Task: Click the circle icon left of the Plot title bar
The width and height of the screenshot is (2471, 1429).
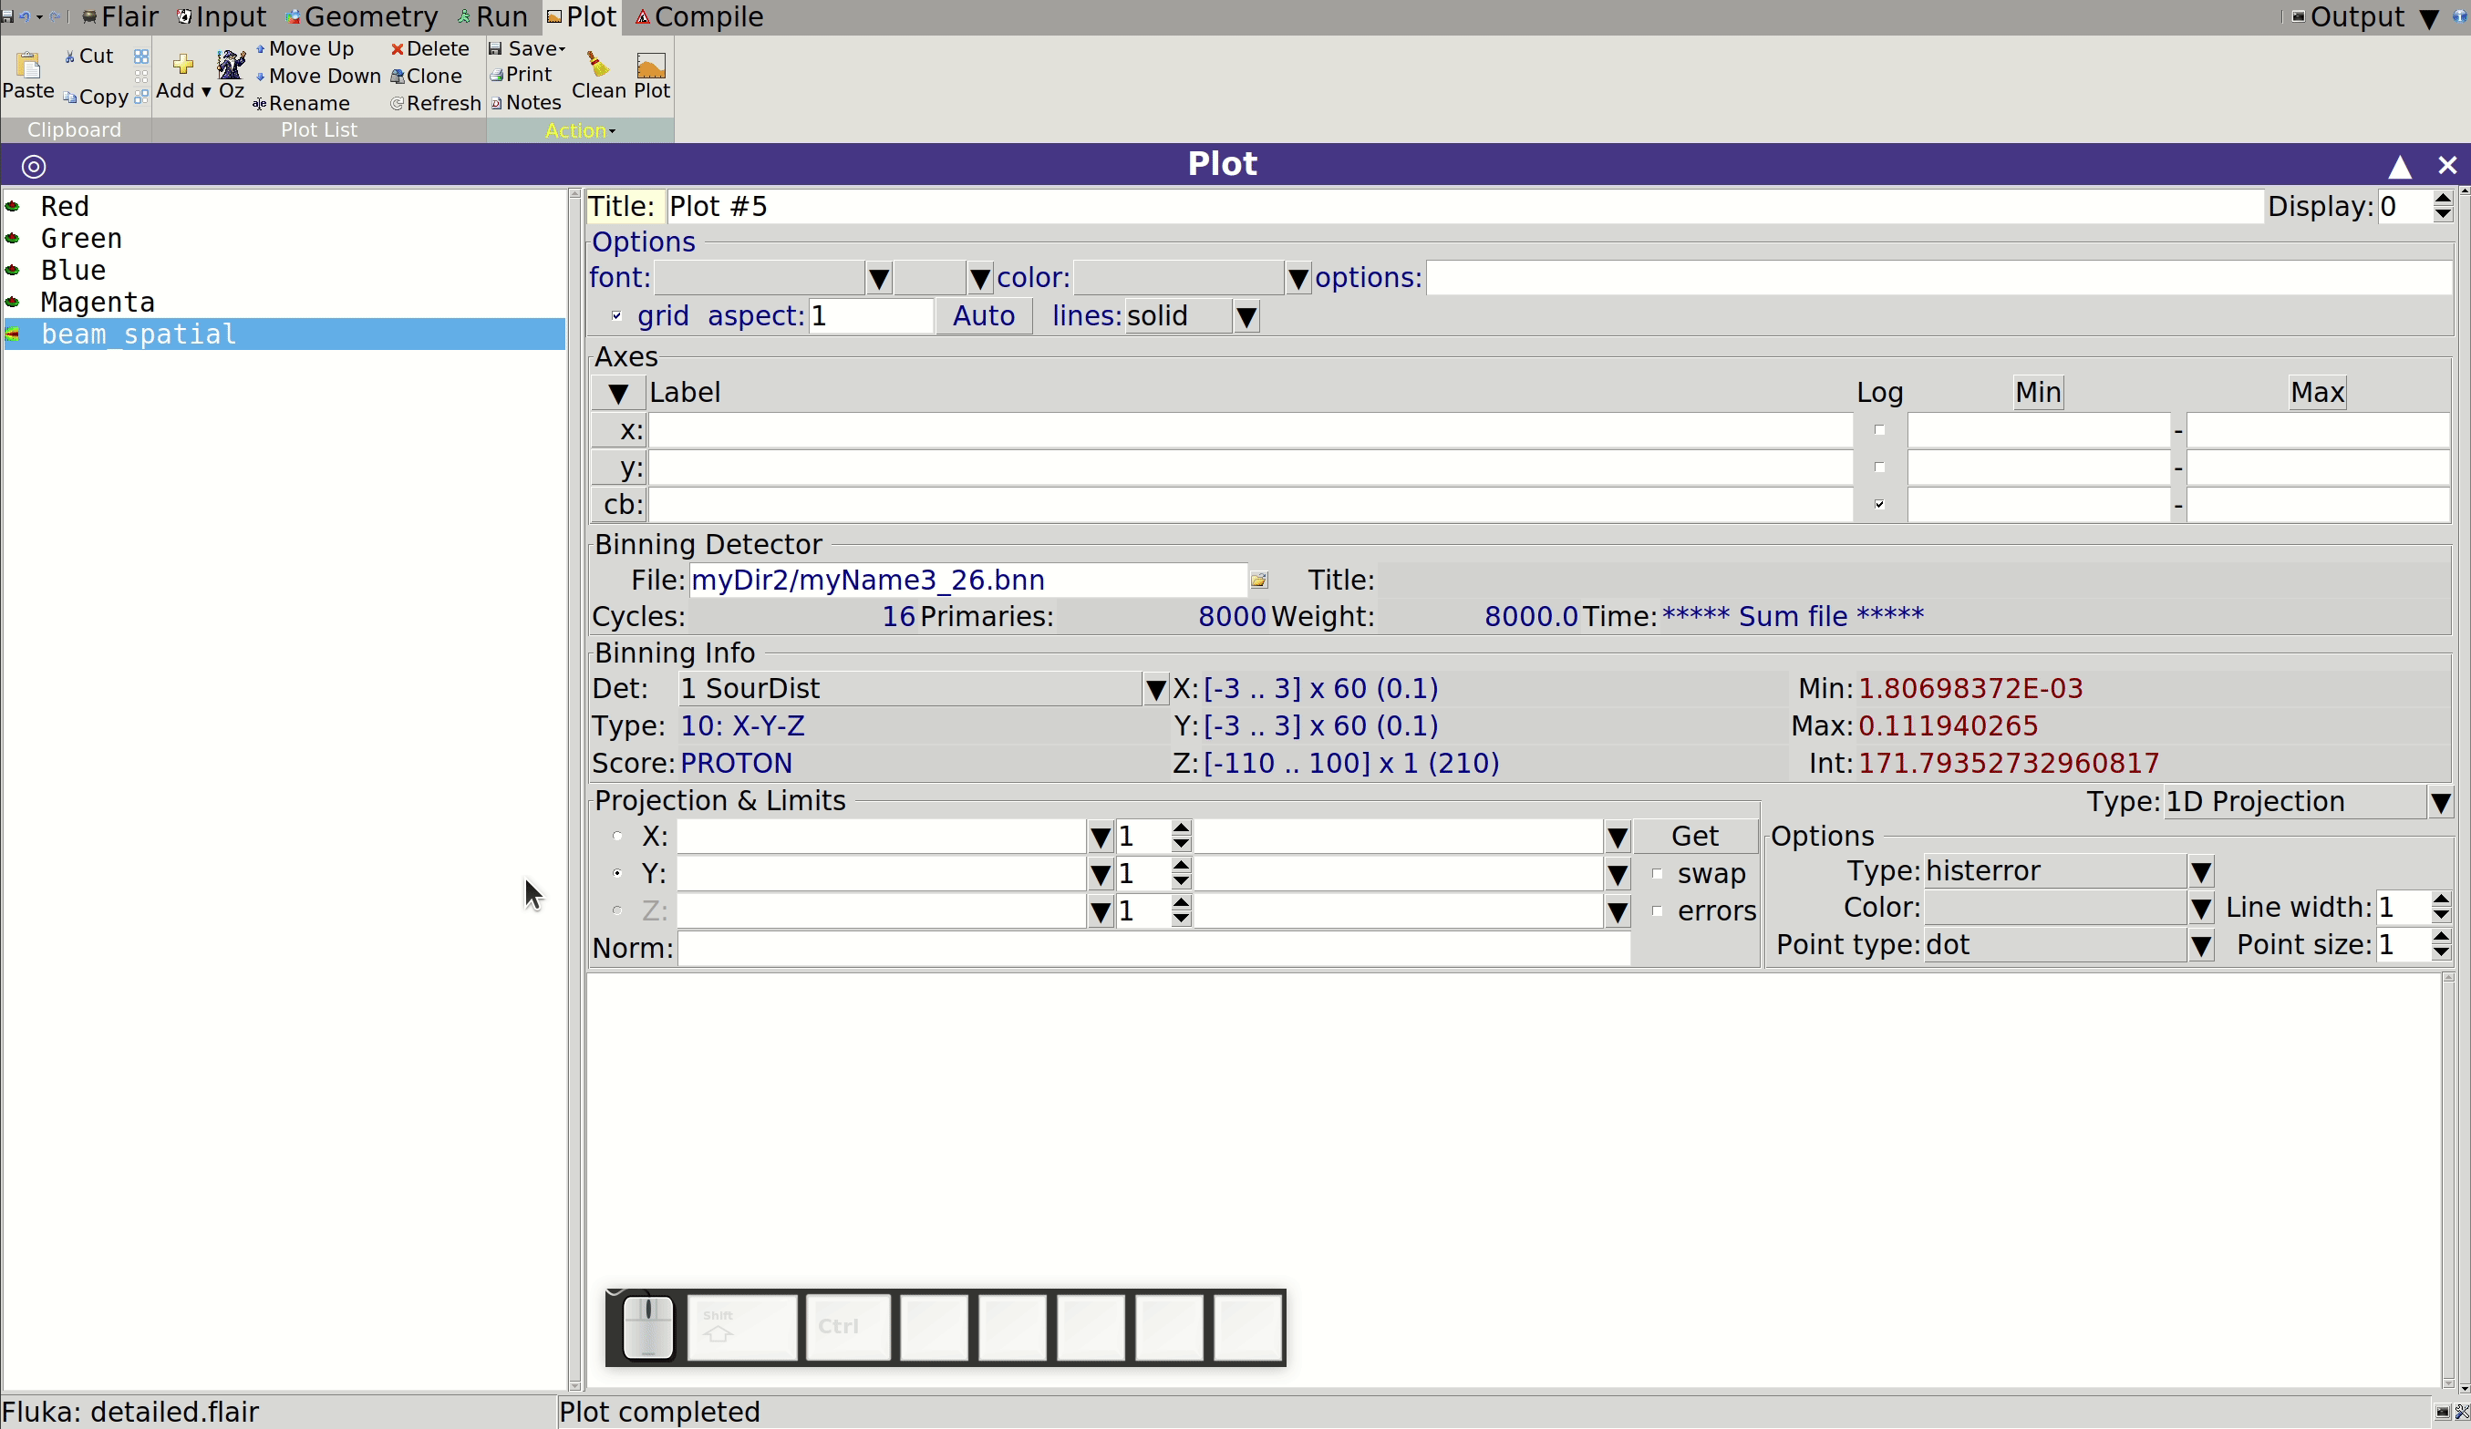Action: pyautogui.click(x=34, y=166)
